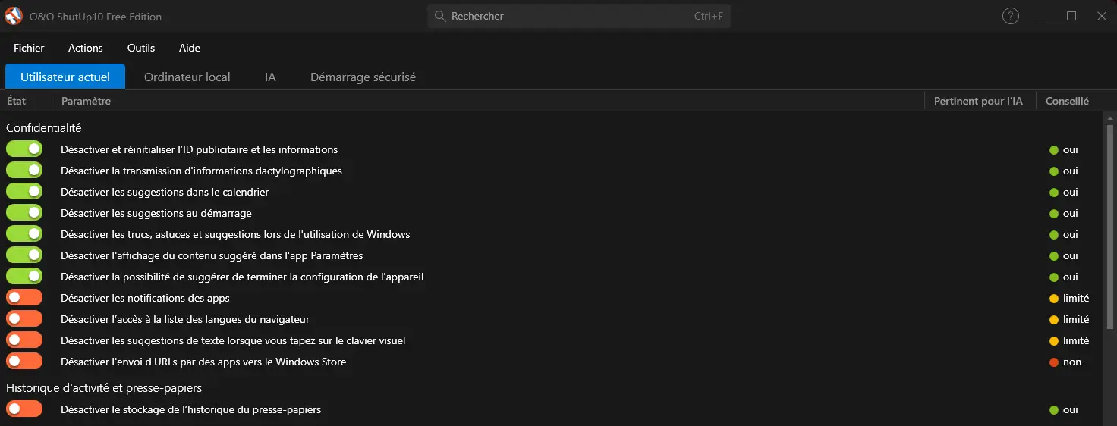This screenshot has height=426, width=1117.
Task: Focus the Rechercher search field
Action: coord(579,16)
